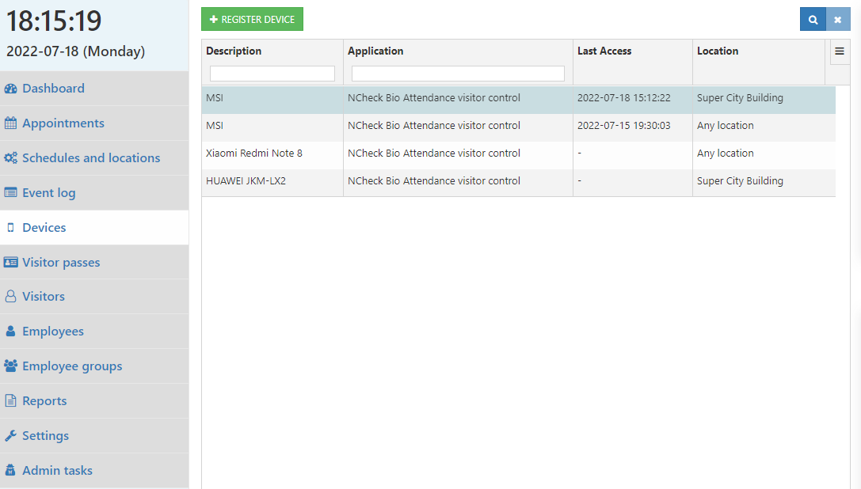861x489 pixels.
Task: Click the Settings wrench icon
Action: [x=10, y=436]
